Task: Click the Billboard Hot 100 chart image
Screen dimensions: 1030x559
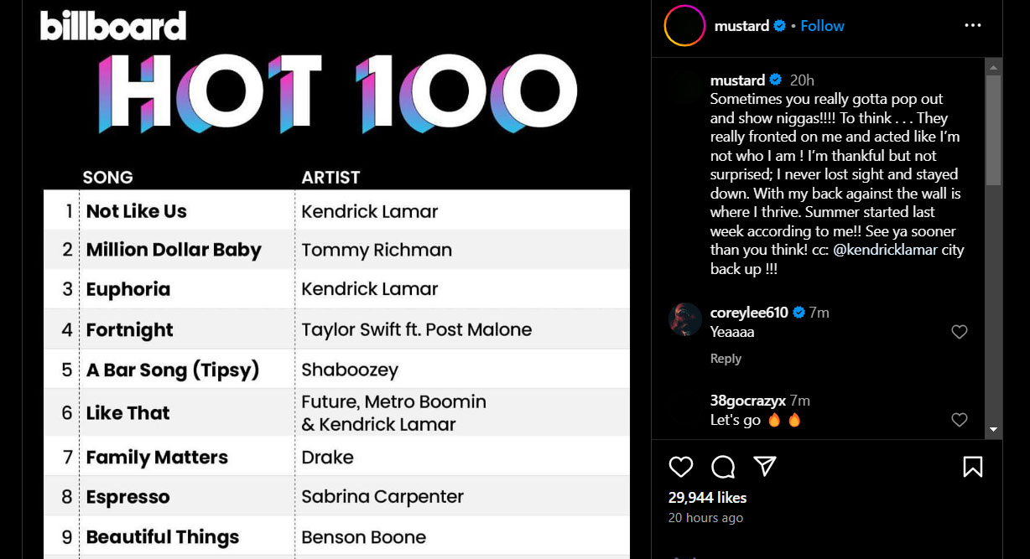Action: [x=337, y=280]
